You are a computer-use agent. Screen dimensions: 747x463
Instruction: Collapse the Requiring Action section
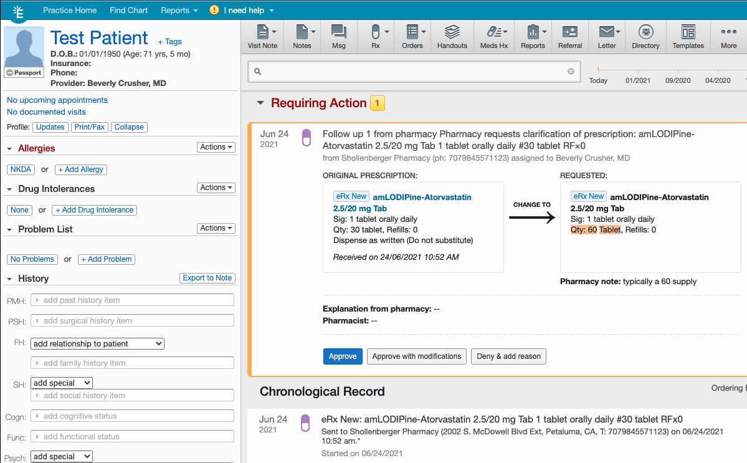260,103
